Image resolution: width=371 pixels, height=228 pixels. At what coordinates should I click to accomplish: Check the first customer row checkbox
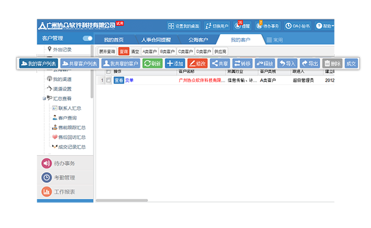[107, 80]
